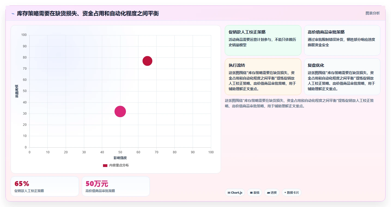Click the description starting 通过审批限制错误补货
This screenshot has width=391, height=207.
[341, 42]
